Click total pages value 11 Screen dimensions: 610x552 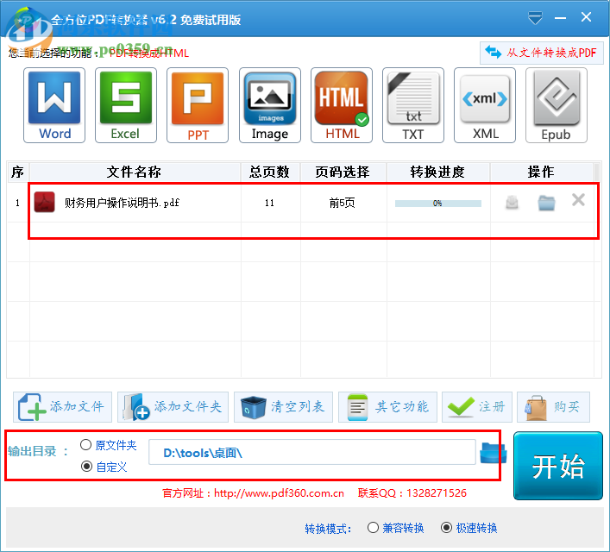pos(269,203)
